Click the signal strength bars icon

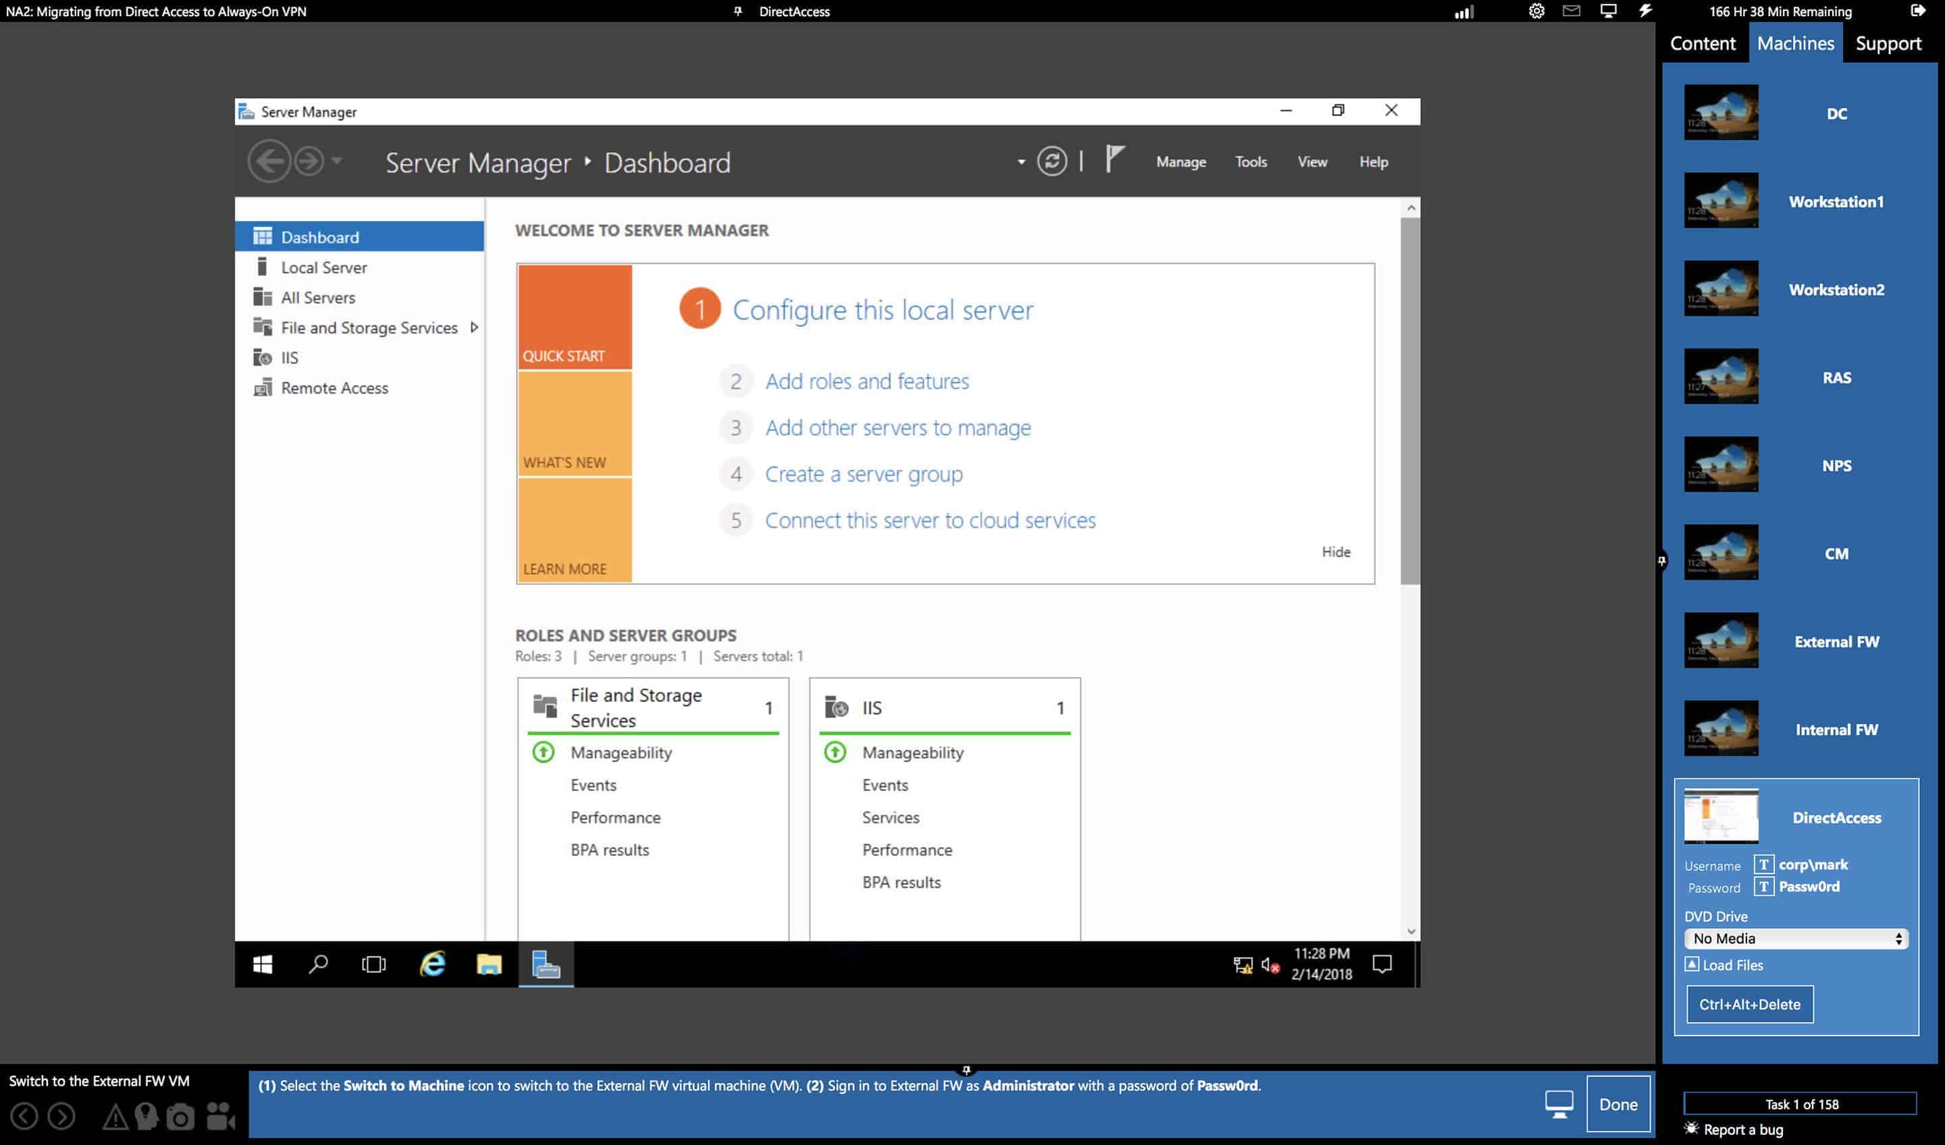pyautogui.click(x=1464, y=11)
